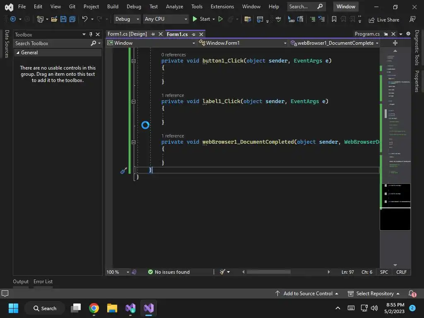Screen dimensions: 424x318
Task: Click the feedback person icon
Action: (x=412, y=19)
